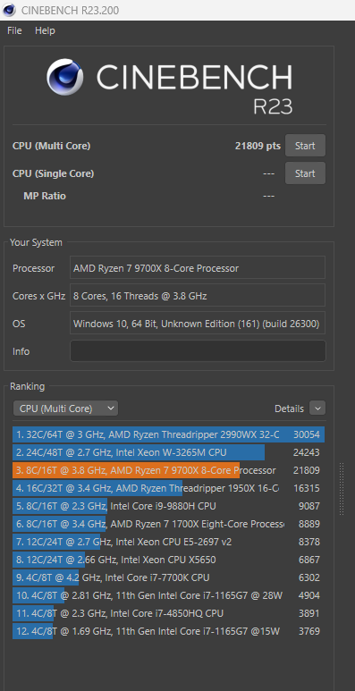Select the Intel Core i9-9880H ranking row

click(168, 506)
